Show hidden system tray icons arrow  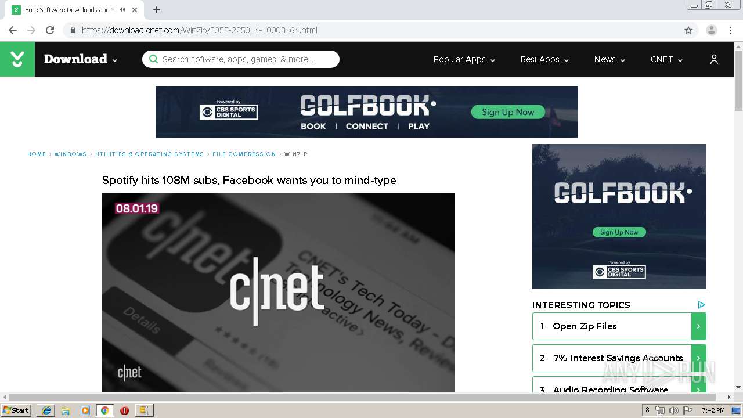(647, 410)
